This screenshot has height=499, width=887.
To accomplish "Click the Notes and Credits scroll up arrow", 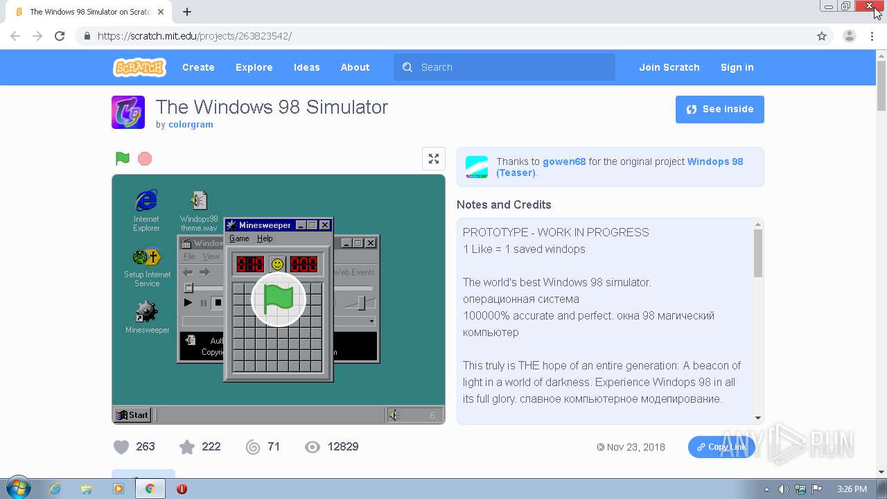I will tap(757, 225).
